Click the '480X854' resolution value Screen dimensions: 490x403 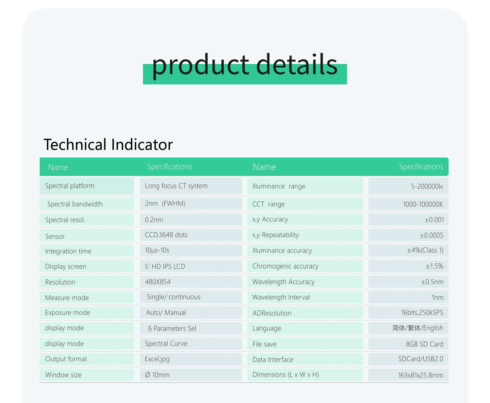coord(157,282)
